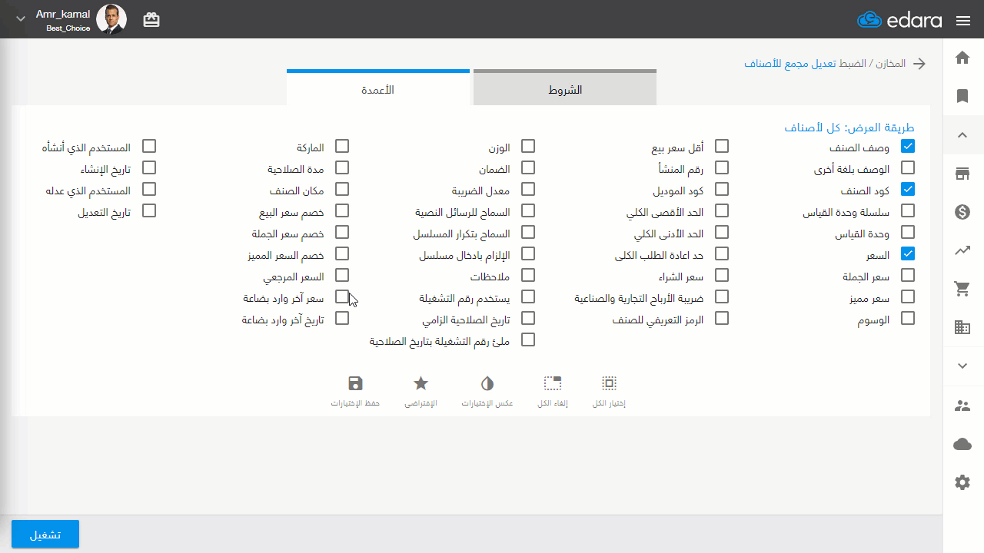Open the building company sidebar icon
The height and width of the screenshot is (553, 984).
tap(962, 327)
